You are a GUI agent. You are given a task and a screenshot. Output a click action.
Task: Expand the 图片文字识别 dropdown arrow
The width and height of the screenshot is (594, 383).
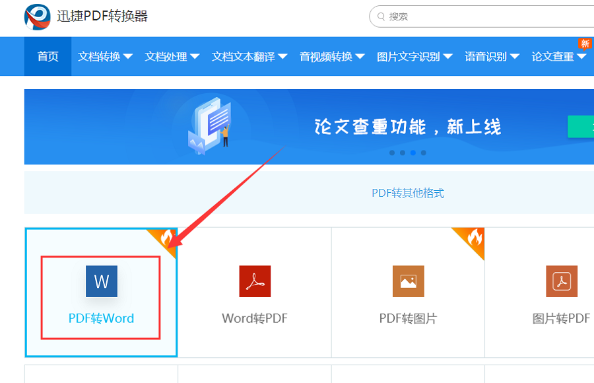[x=447, y=57]
